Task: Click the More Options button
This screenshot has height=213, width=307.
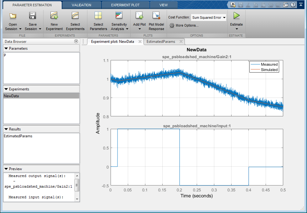Action: pos(184,25)
